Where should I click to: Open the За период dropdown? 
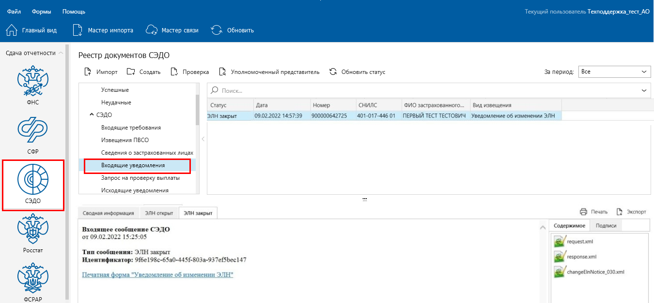click(614, 72)
